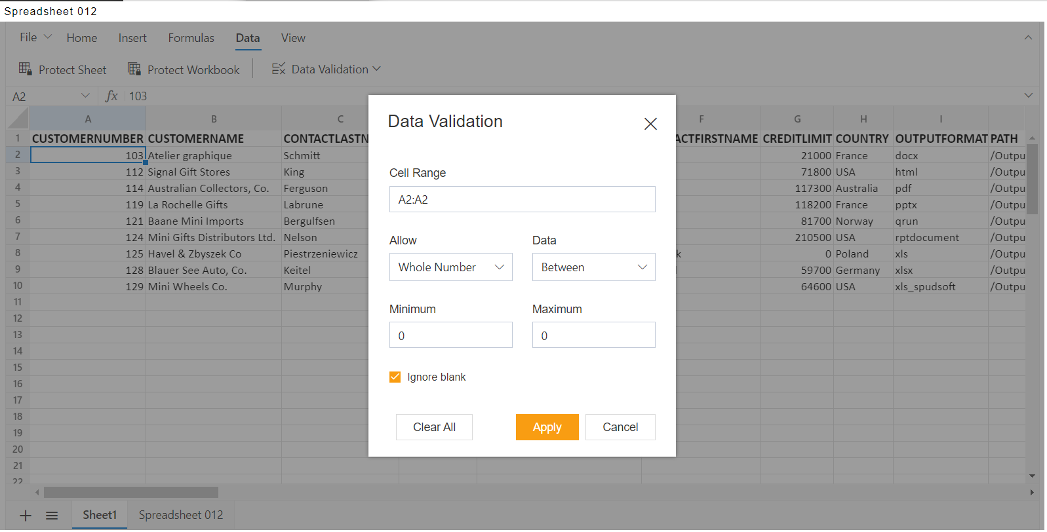Click the select-all corner triangle
Viewport: 1047px width, 532px height.
pos(18,119)
